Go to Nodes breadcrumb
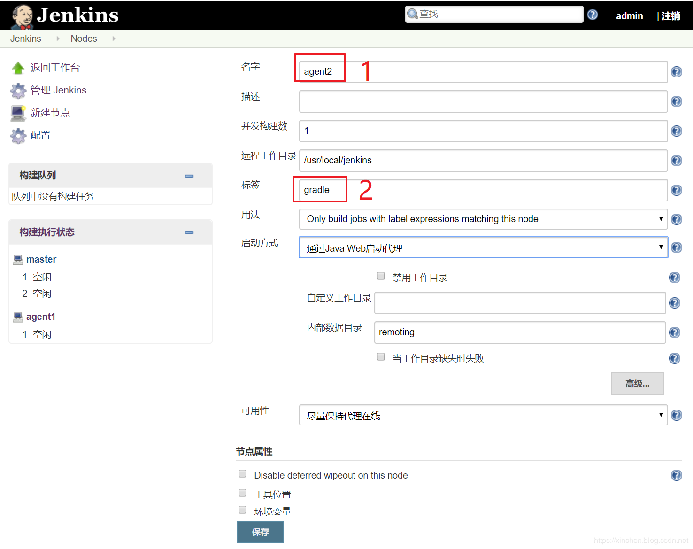693x549 pixels. point(84,39)
